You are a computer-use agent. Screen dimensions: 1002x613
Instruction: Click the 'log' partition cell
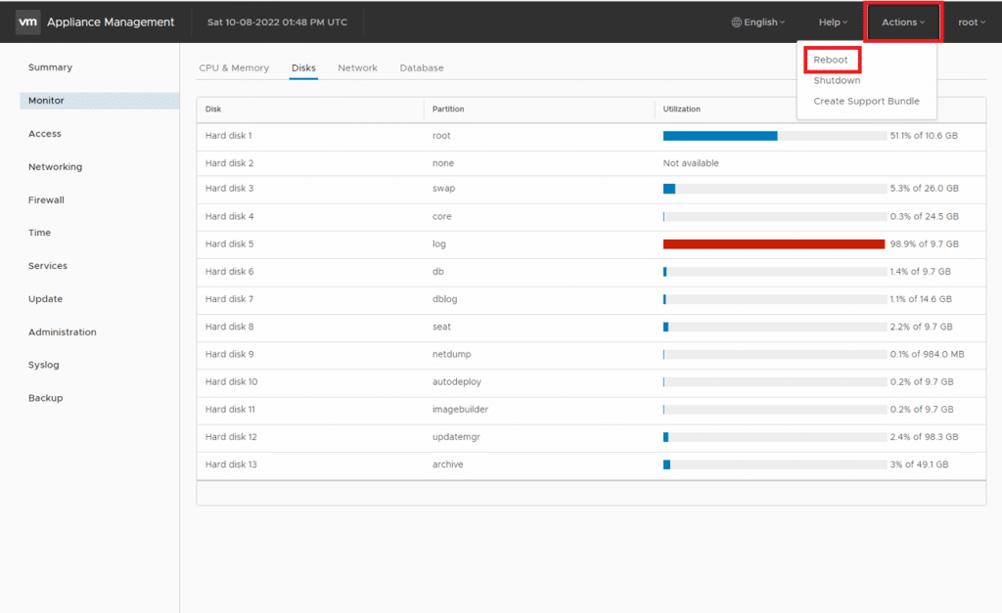pyautogui.click(x=439, y=243)
